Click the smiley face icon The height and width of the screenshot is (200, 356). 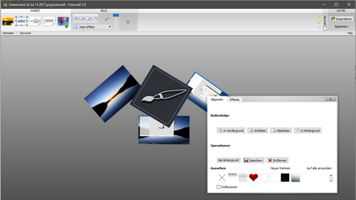[319, 16]
